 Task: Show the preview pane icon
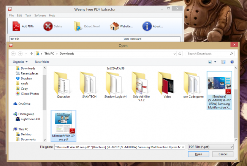pyautogui.click(x=223, y=62)
